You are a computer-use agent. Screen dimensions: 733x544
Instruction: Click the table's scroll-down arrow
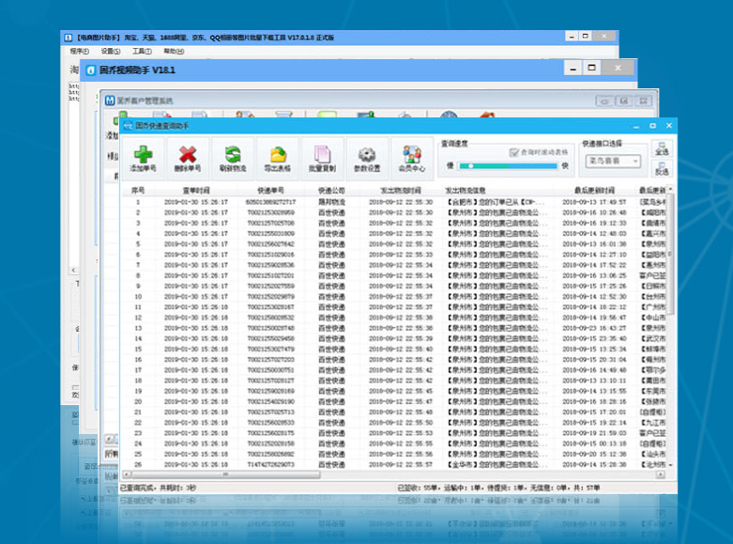(670, 465)
